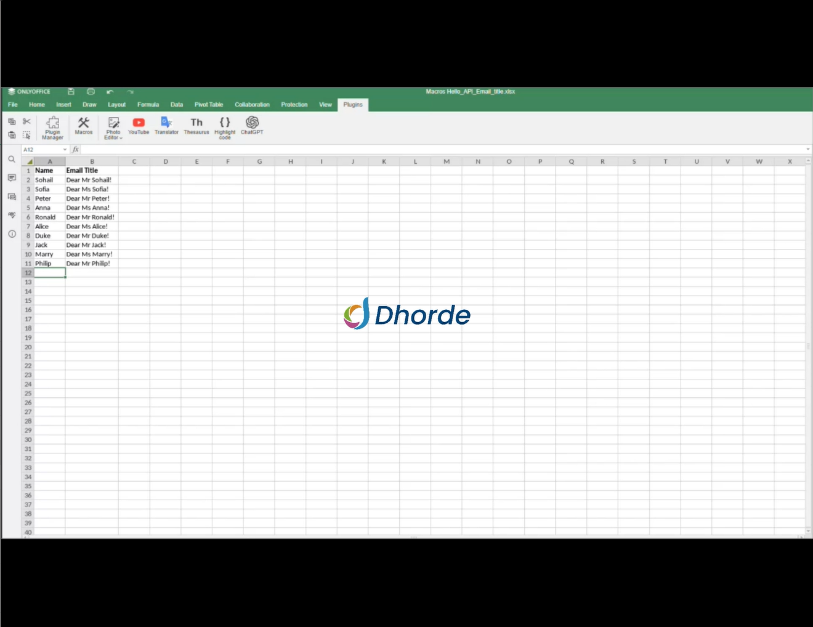Open the Translator plugin
Viewport: 813px width, 627px height.
pyautogui.click(x=166, y=126)
